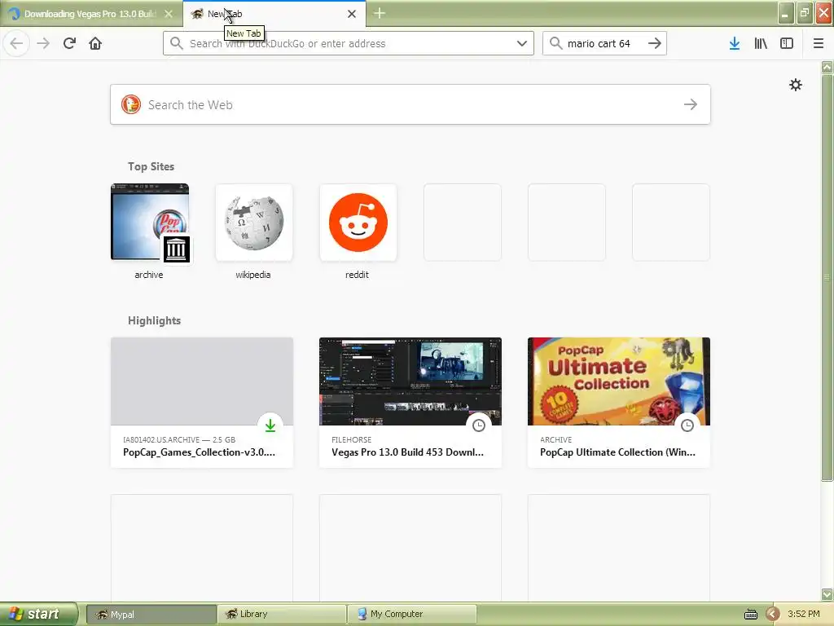This screenshot has width=834, height=626.
Task: Open the address bar history dropdown
Action: (x=522, y=43)
